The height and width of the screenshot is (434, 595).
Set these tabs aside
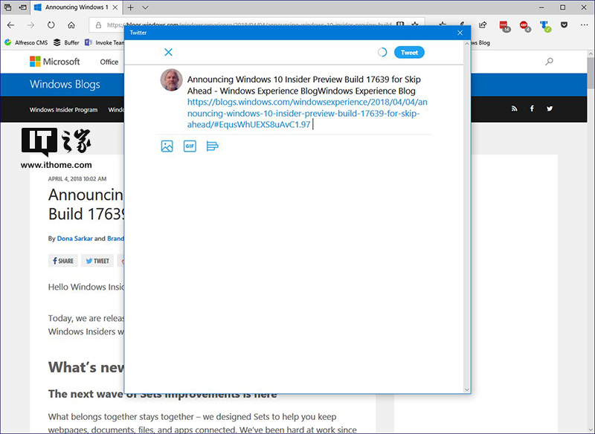pos(23,7)
